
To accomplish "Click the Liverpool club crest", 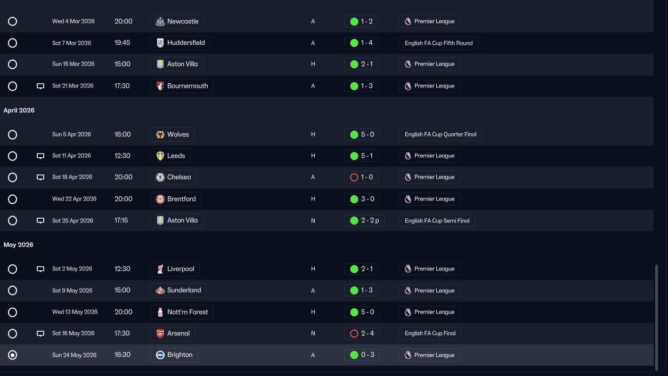I will pos(160,269).
